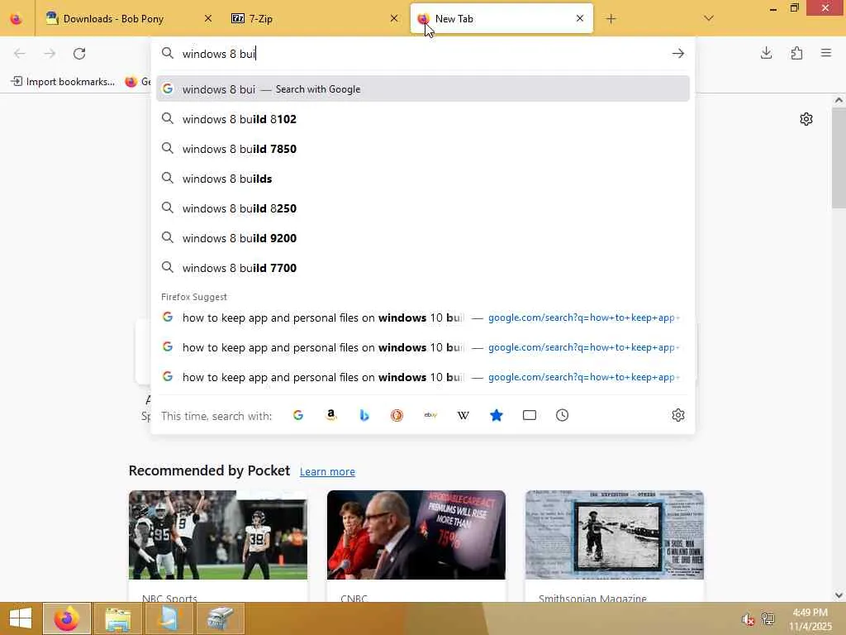Open the Extensions puzzle icon

[796, 53]
